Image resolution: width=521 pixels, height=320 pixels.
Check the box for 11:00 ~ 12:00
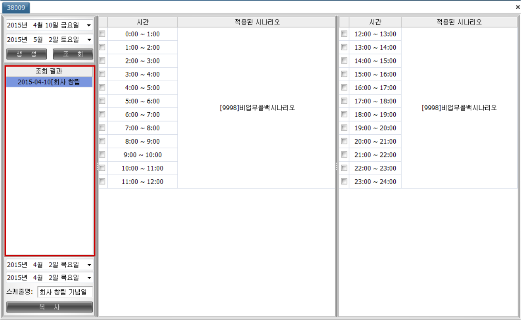click(x=102, y=182)
